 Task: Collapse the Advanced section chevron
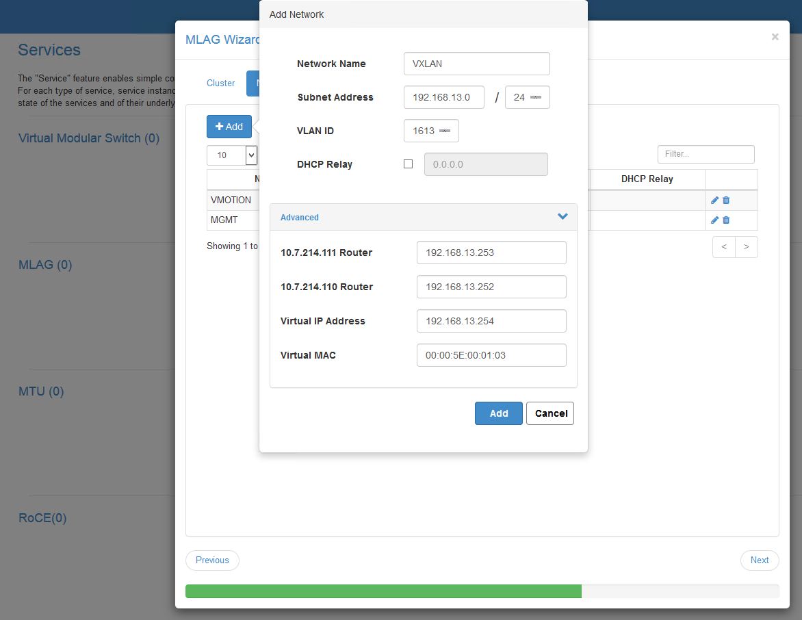tap(562, 216)
